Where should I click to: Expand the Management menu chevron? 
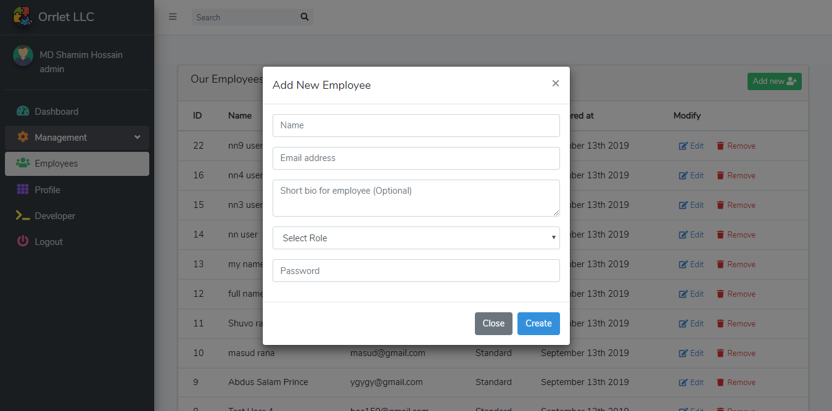[138, 137]
